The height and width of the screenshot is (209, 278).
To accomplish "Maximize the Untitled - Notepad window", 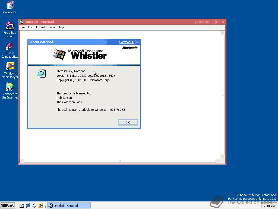I will [218, 22].
